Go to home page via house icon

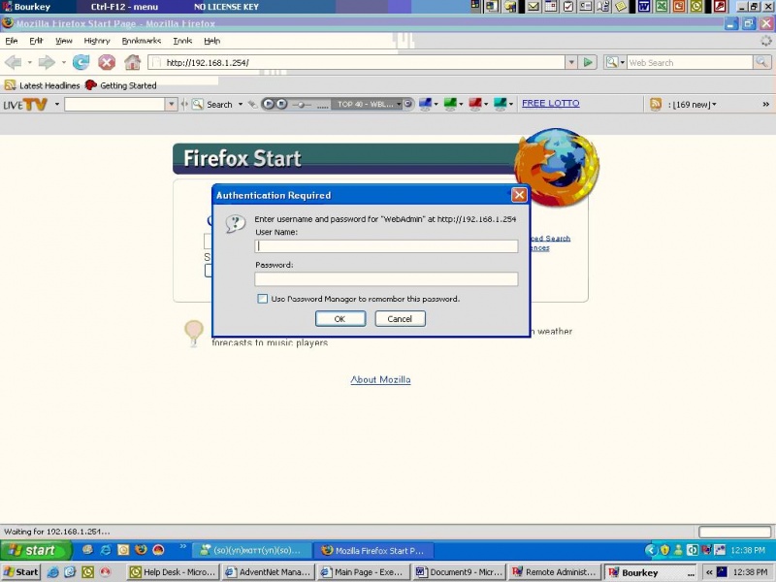tap(132, 62)
